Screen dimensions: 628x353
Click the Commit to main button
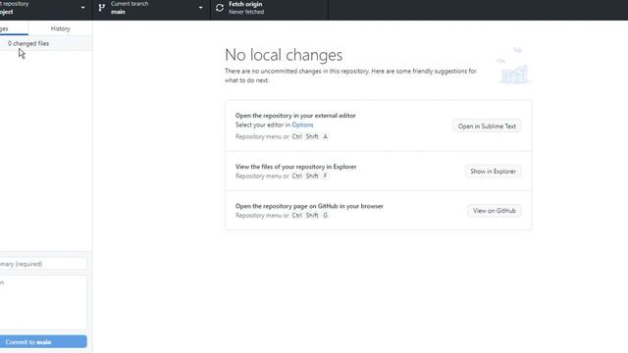43,342
